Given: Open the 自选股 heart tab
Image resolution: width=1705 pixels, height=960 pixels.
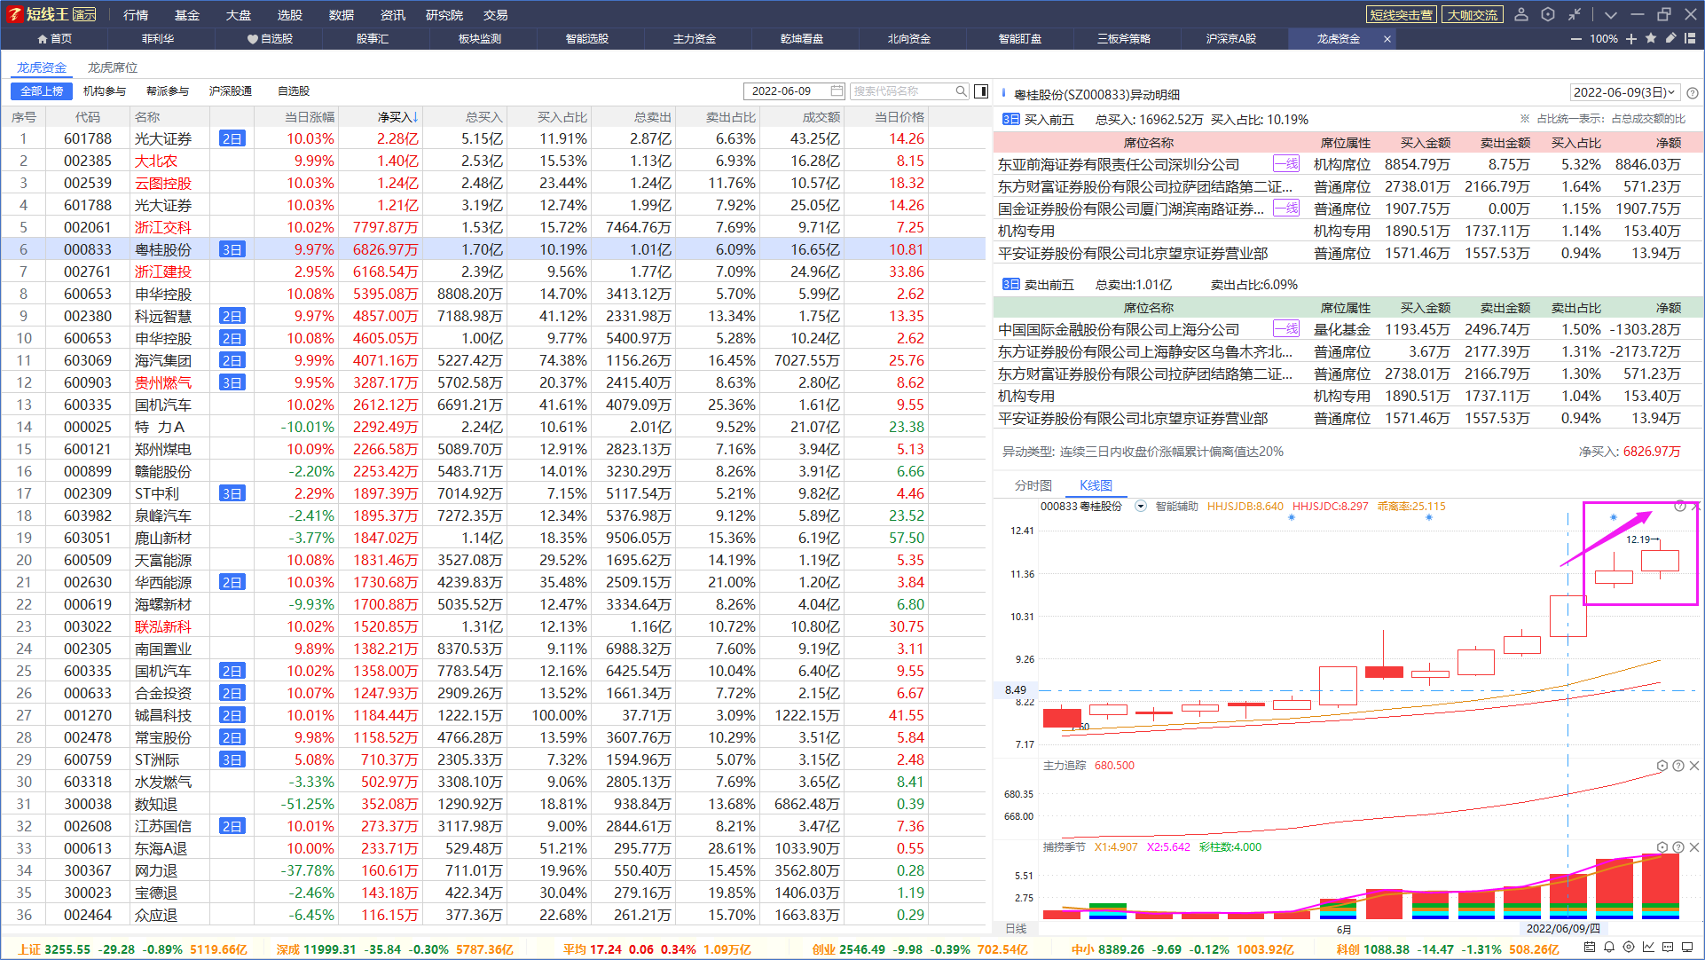Looking at the screenshot, I should click(270, 39).
